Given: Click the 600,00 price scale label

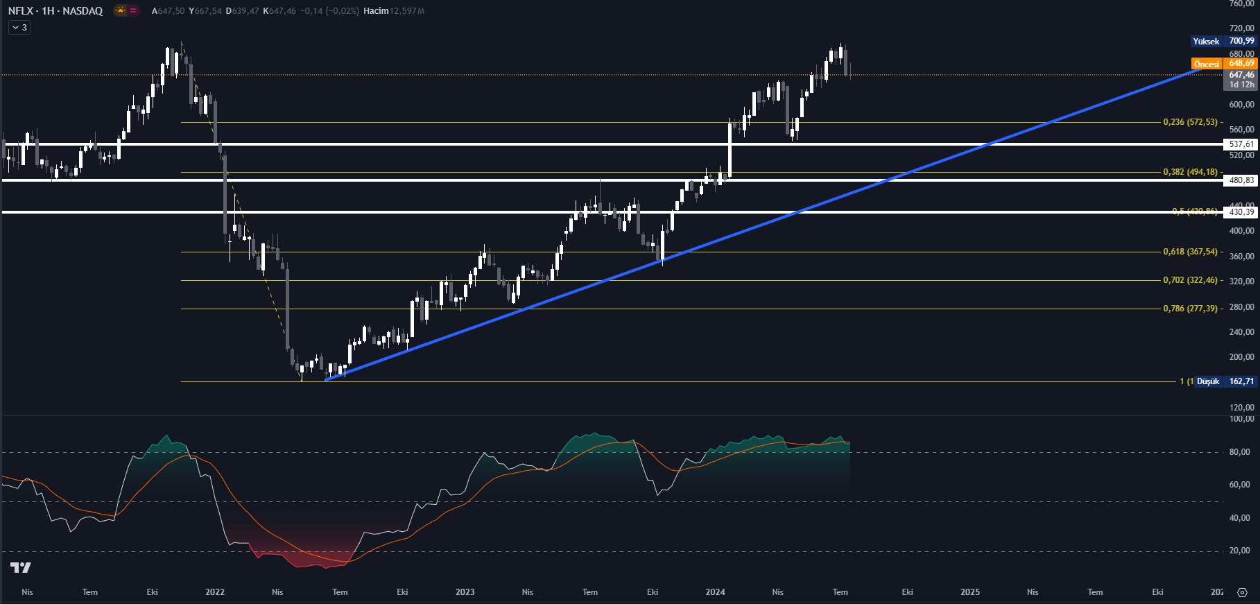Looking at the screenshot, I should pyautogui.click(x=1241, y=105).
